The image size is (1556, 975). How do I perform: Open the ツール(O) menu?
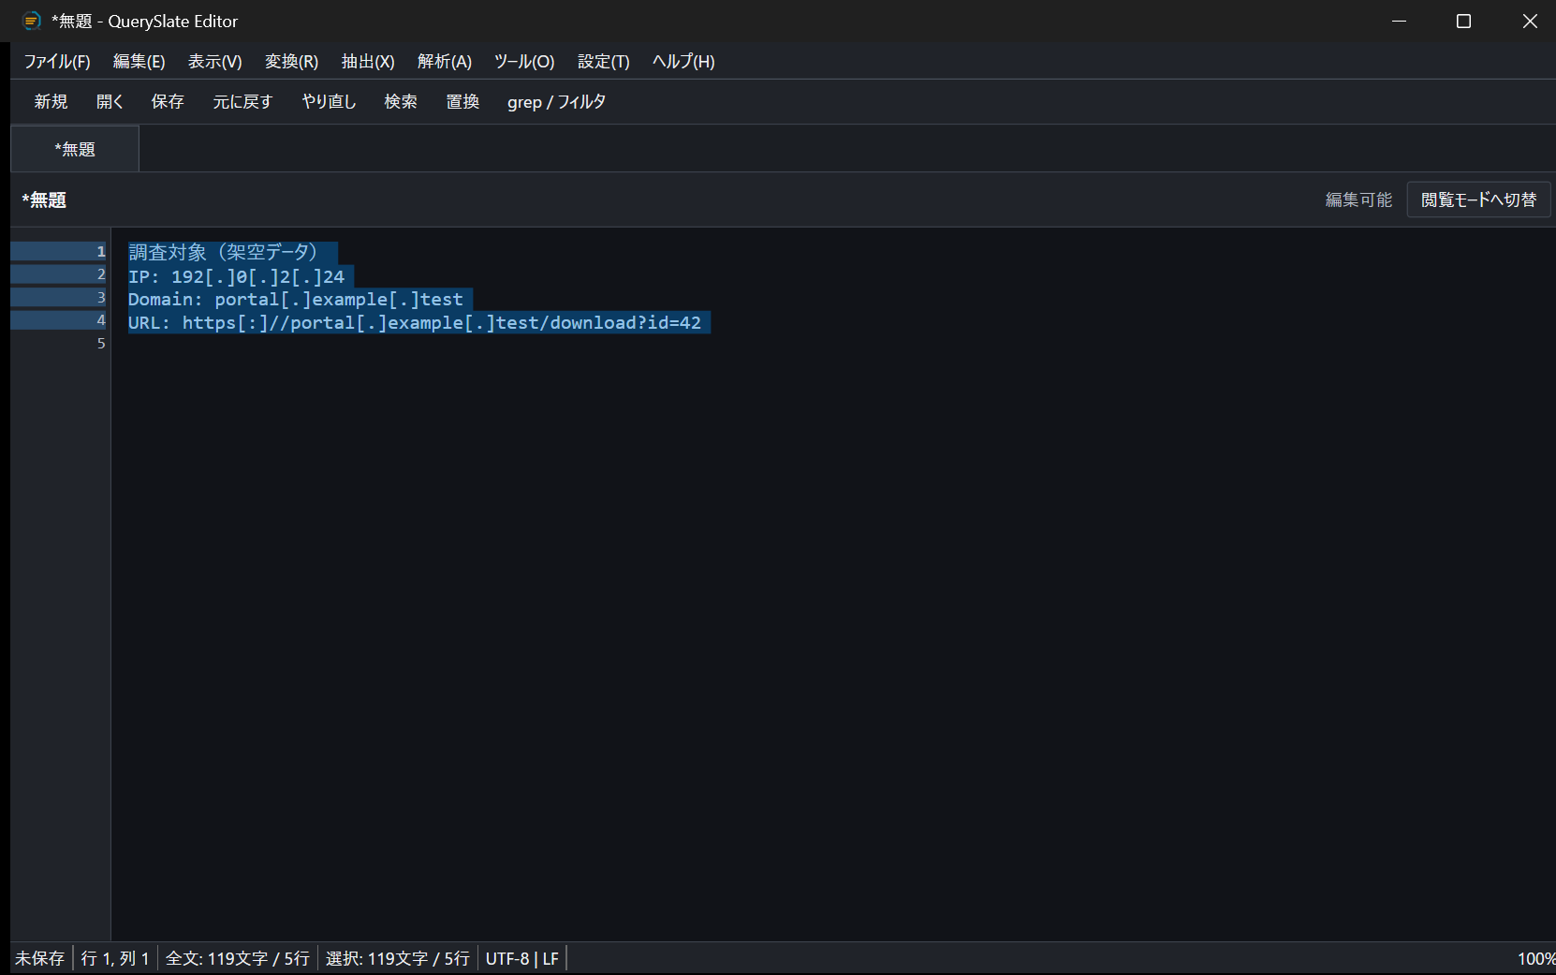[524, 62]
